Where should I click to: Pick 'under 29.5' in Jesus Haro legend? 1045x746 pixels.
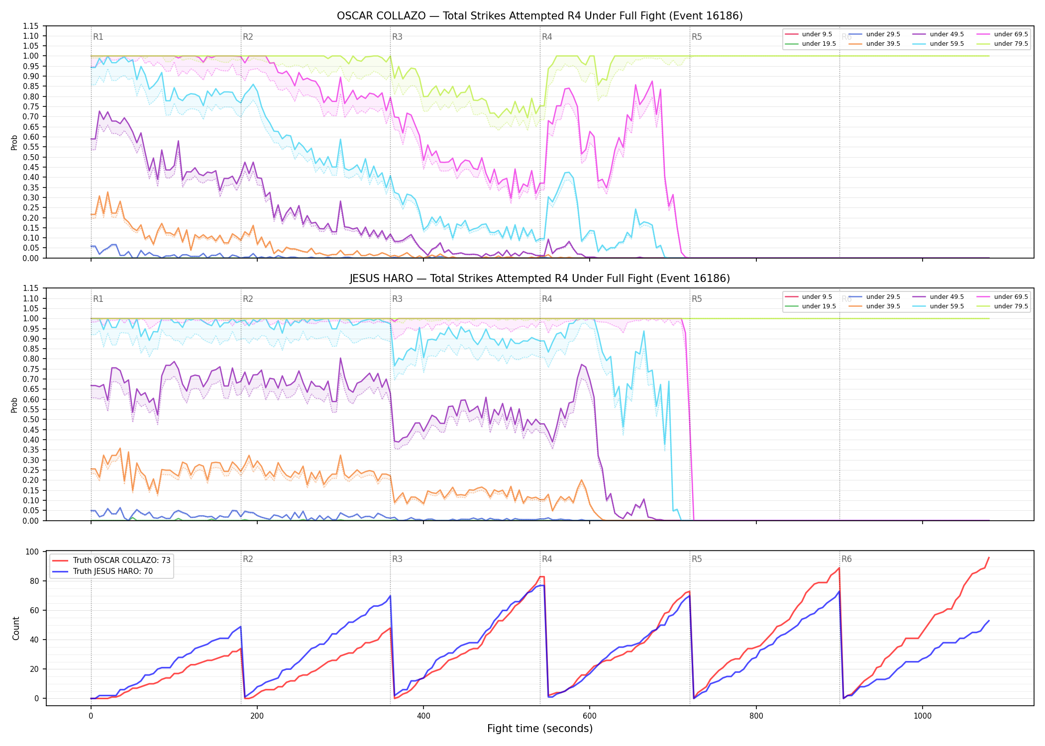(875, 297)
